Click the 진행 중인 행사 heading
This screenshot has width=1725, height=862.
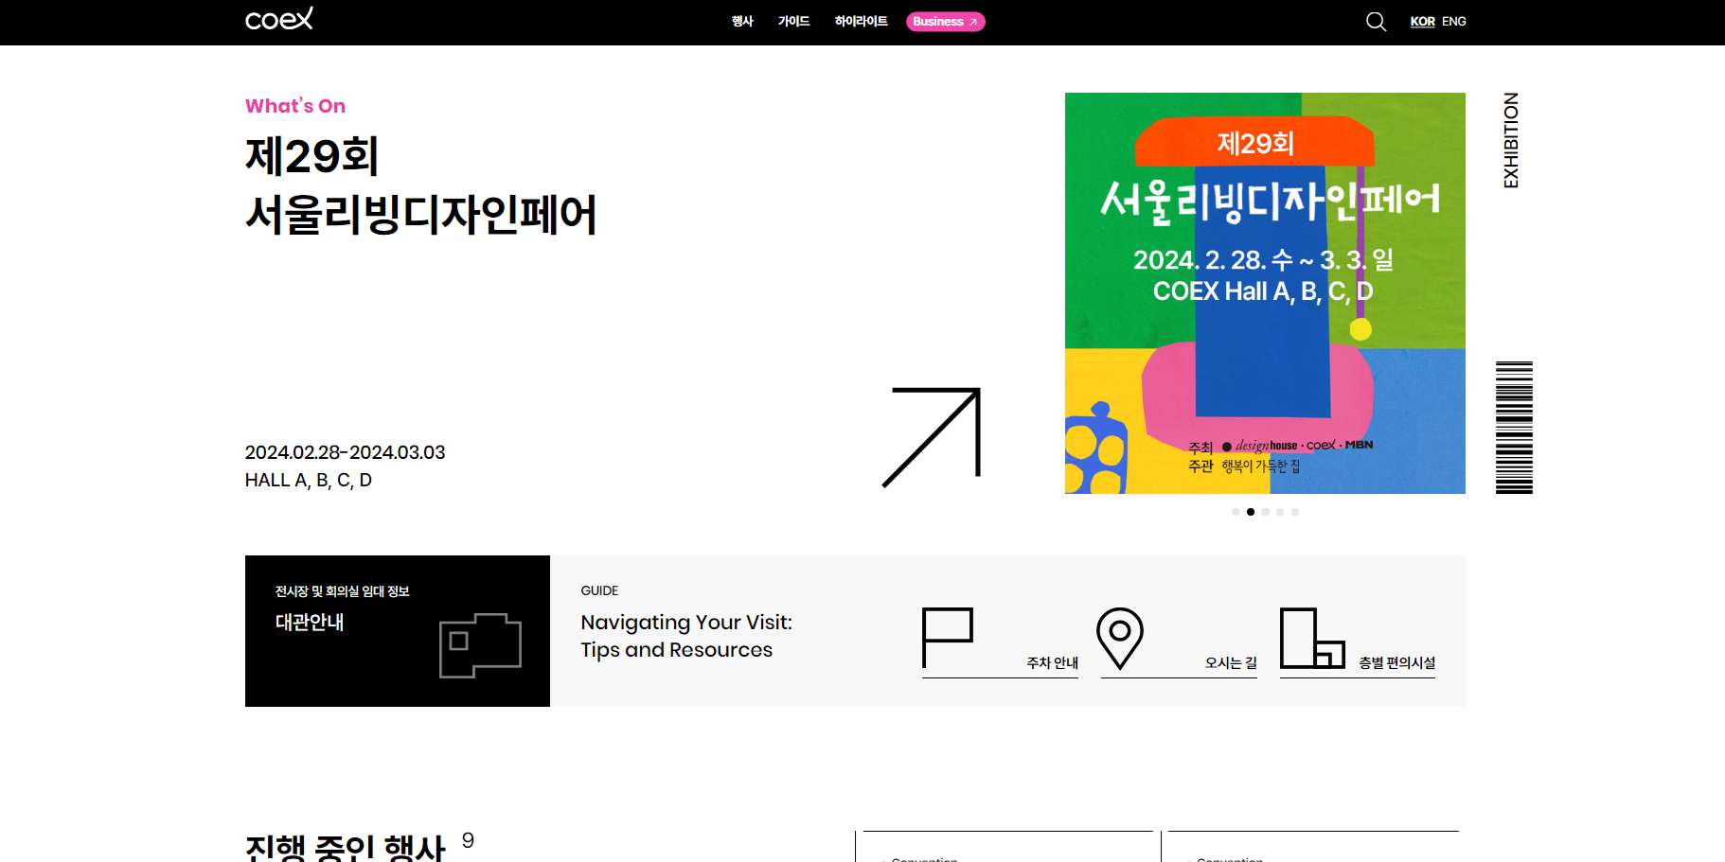pyautogui.click(x=345, y=847)
